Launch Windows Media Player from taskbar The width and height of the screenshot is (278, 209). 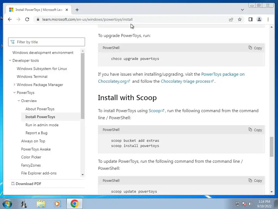coord(58,204)
